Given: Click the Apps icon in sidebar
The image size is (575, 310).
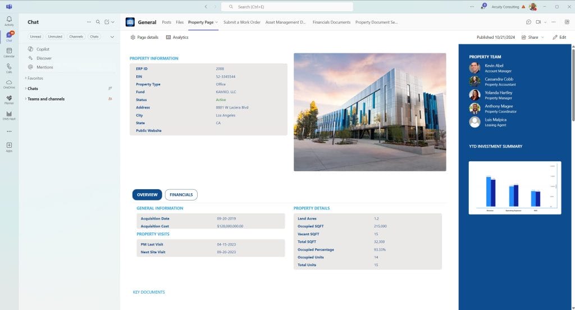Looking at the screenshot, I should point(9,147).
